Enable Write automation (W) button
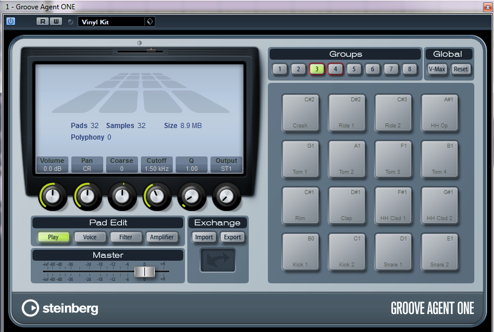The height and width of the screenshot is (332, 494). [x=56, y=21]
